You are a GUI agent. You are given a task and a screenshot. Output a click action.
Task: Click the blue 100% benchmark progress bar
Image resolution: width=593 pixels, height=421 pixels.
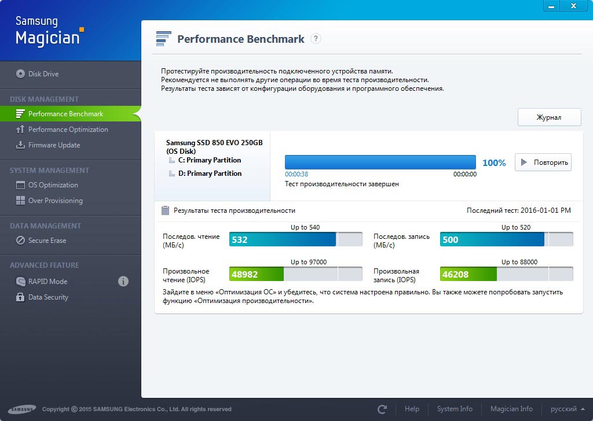(380, 162)
